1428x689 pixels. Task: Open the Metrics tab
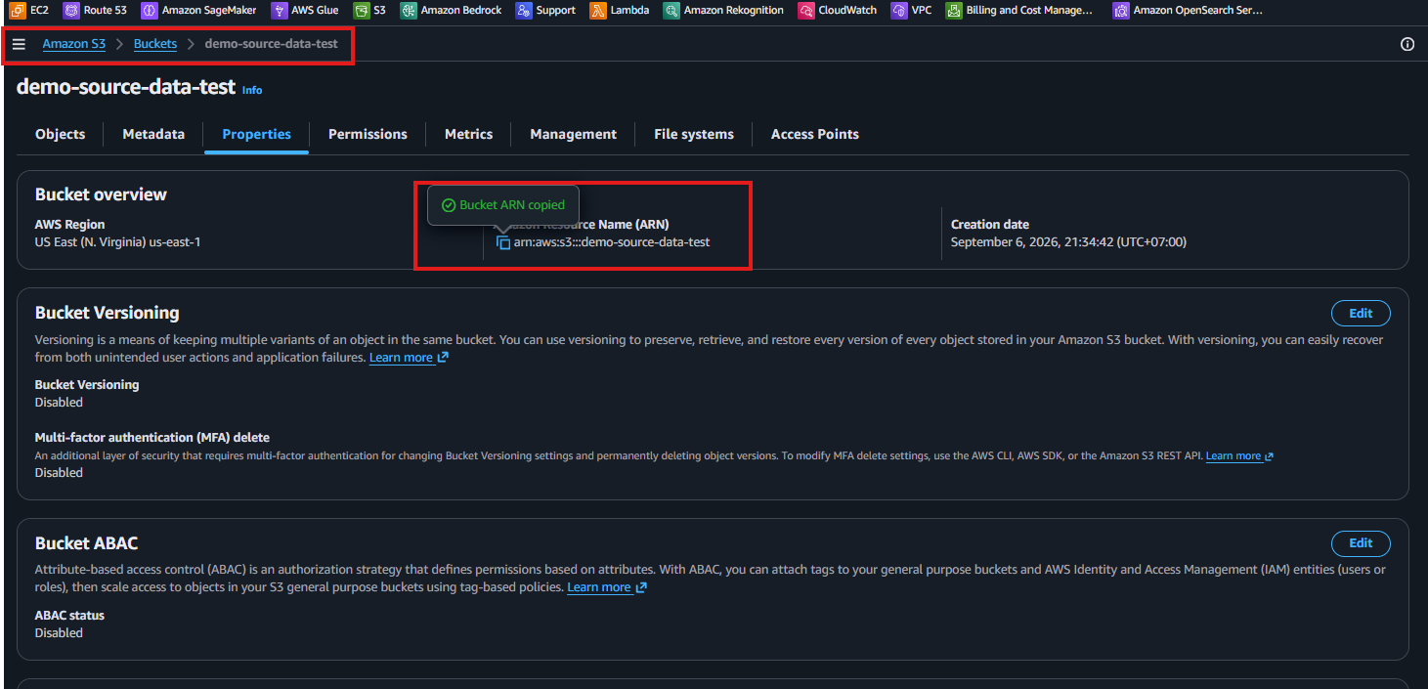pyautogui.click(x=468, y=134)
